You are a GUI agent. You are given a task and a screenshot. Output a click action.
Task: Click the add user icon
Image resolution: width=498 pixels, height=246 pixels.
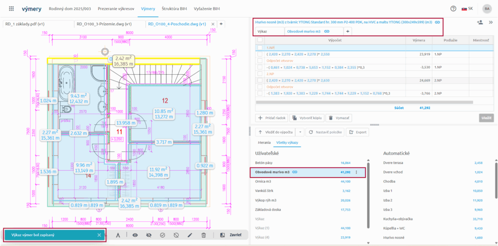480,22
